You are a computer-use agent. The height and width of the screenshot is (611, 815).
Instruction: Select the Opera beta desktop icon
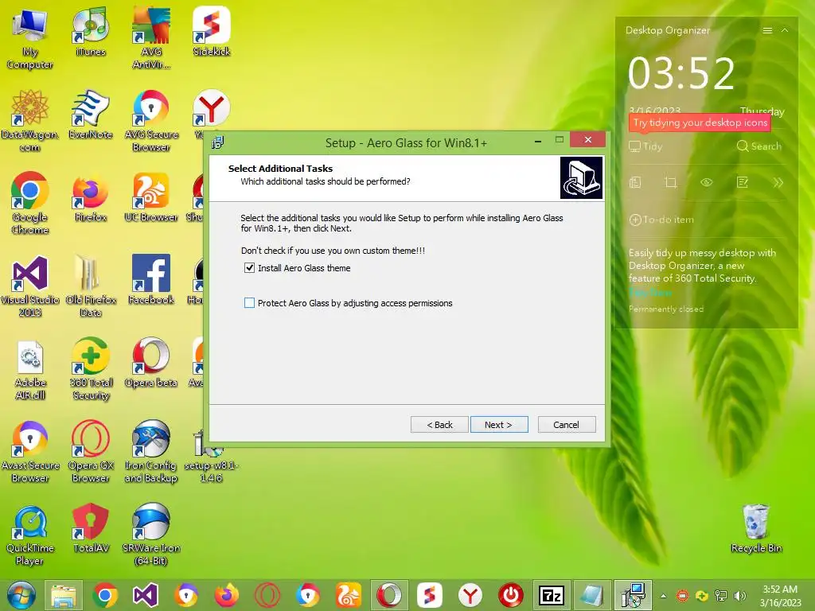(x=150, y=363)
